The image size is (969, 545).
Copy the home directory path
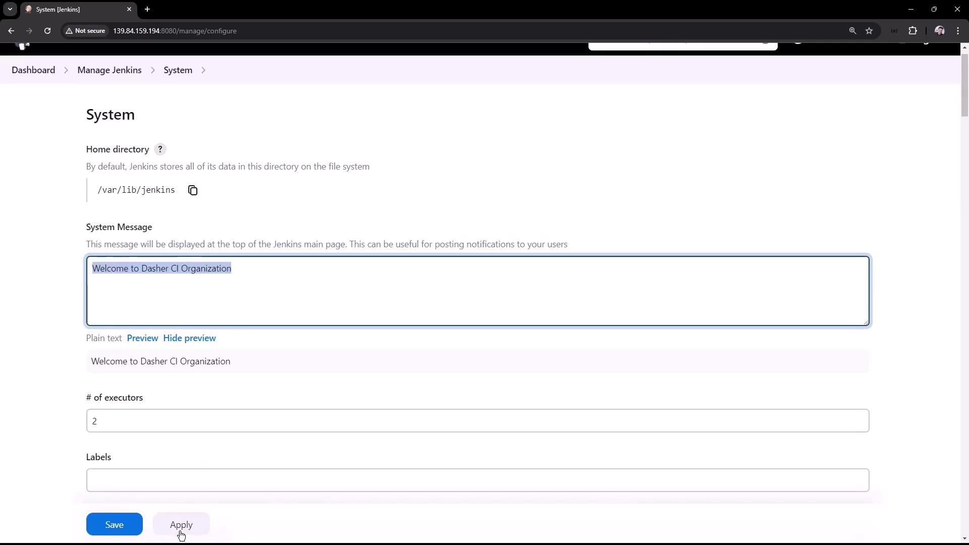(x=193, y=190)
